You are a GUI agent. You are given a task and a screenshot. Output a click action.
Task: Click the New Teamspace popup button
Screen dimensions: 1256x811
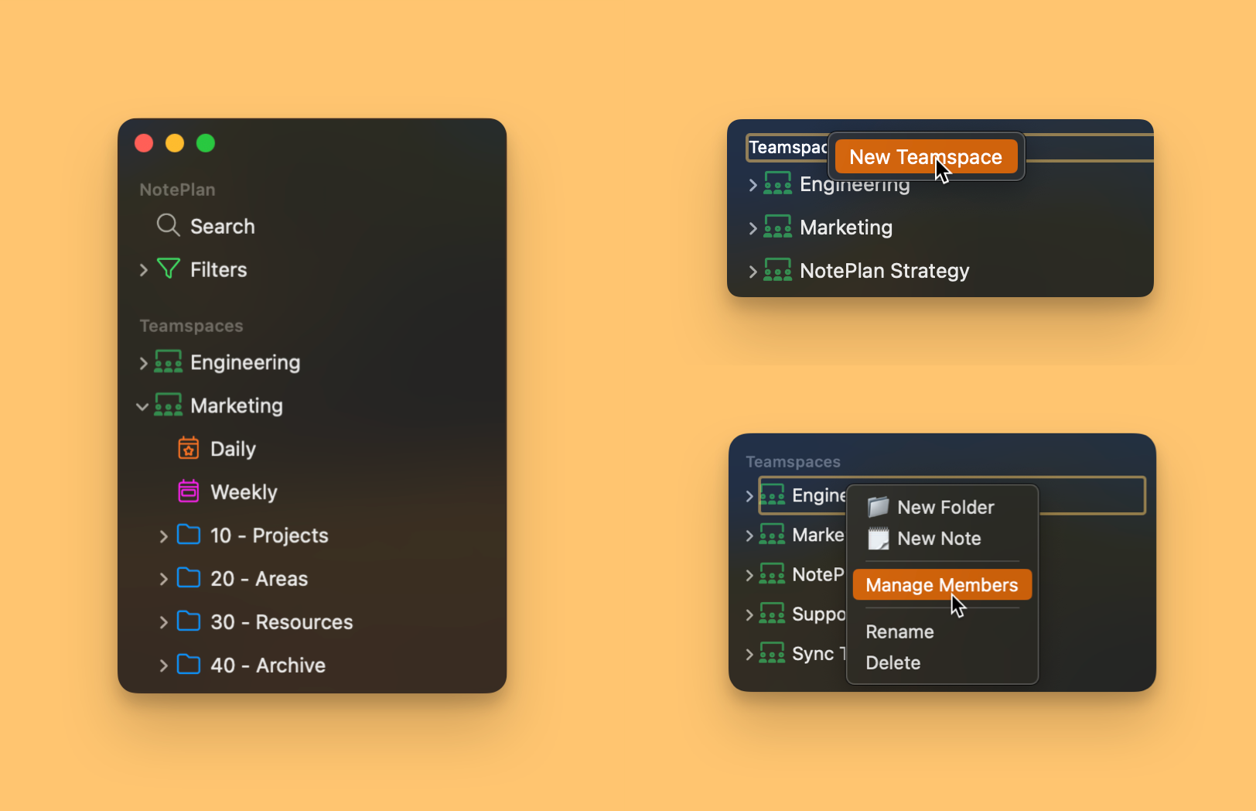click(926, 156)
